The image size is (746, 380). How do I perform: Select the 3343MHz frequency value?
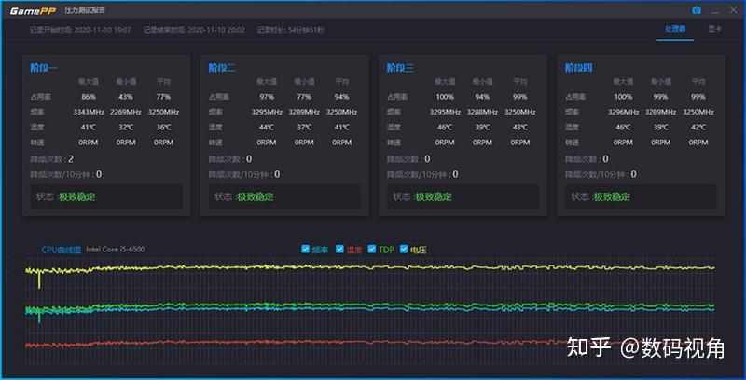89,112
